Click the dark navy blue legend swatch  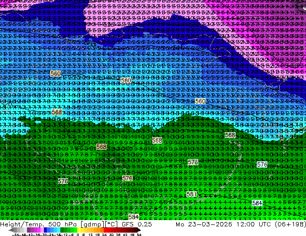click(45, 230)
